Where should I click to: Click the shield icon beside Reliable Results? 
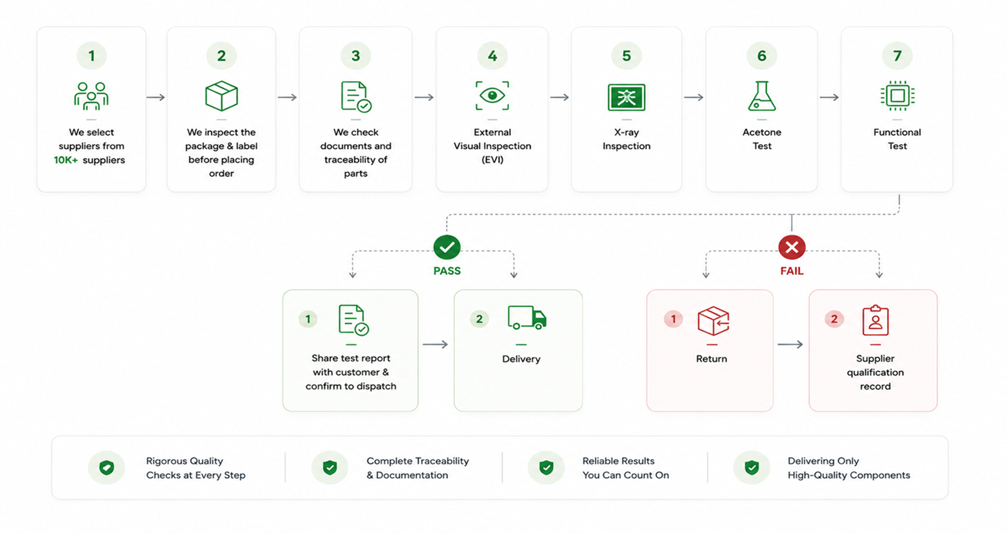click(546, 468)
